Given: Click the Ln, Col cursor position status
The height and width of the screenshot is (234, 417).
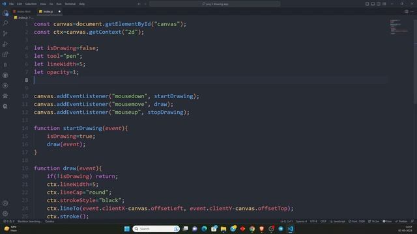Looking at the screenshot, I should 287,221.
